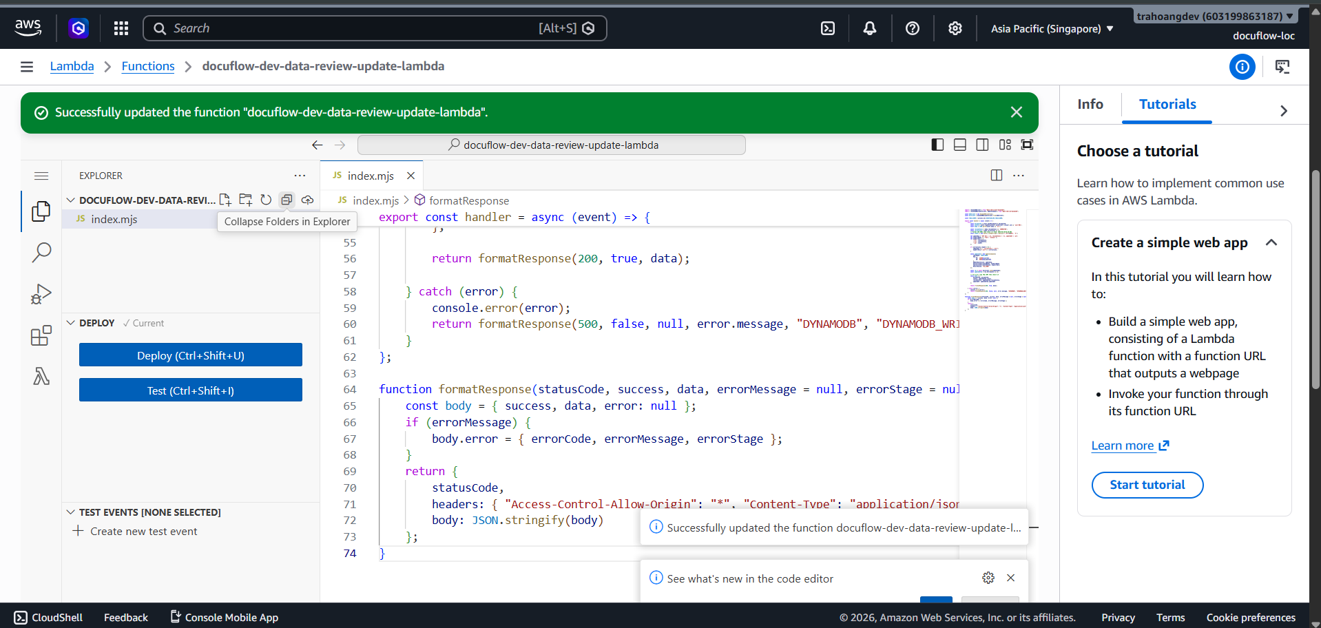Close the 'See what's new' notification
Image resolution: width=1321 pixels, height=628 pixels.
tap(1011, 578)
